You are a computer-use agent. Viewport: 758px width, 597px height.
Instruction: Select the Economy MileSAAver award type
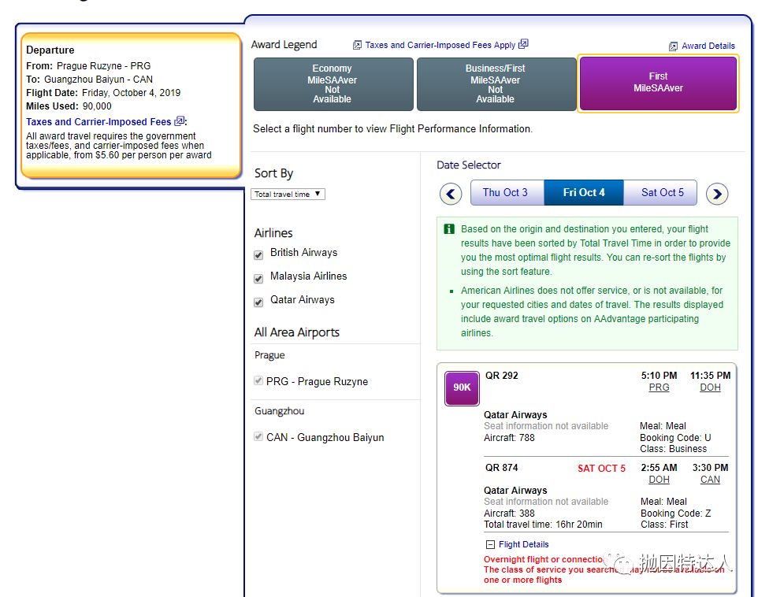(x=333, y=84)
